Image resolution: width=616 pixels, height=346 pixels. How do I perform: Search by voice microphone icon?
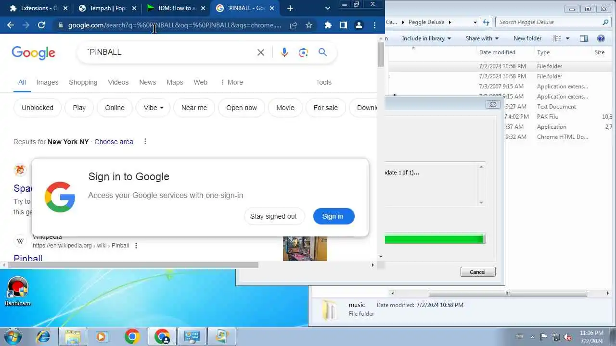284,52
